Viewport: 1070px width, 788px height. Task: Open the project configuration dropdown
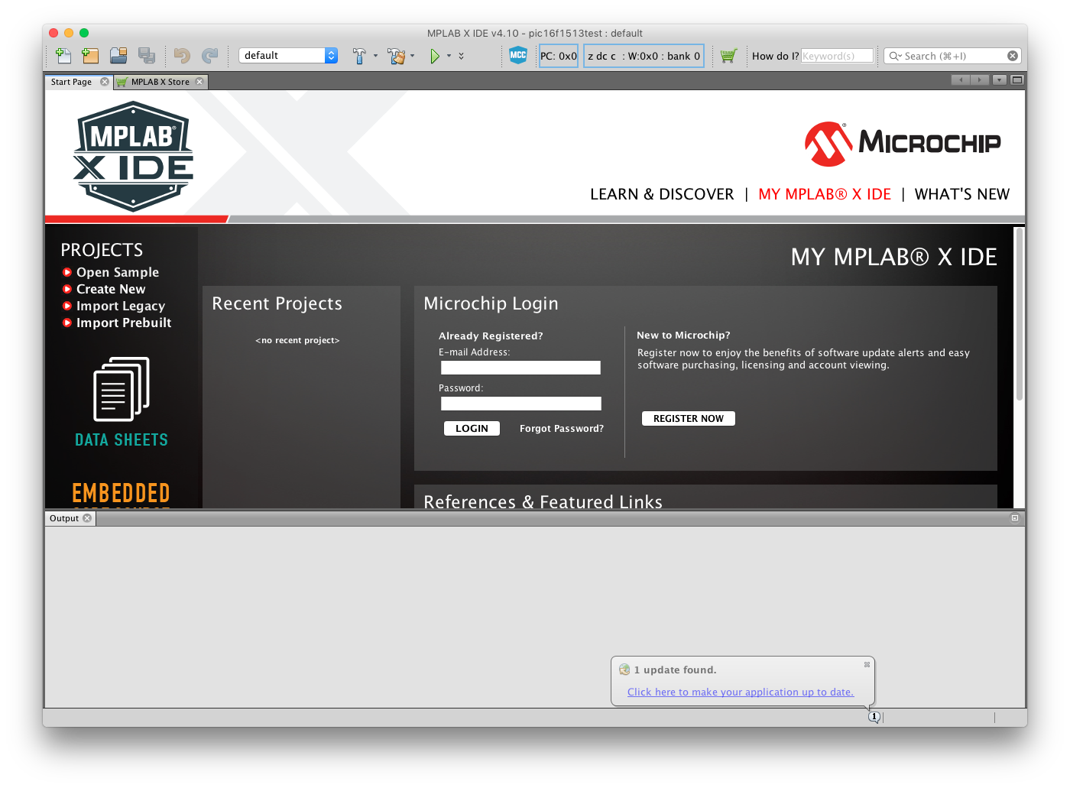(288, 56)
